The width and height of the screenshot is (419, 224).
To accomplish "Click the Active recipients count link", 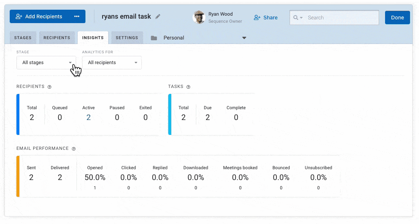I will pos(88,117).
